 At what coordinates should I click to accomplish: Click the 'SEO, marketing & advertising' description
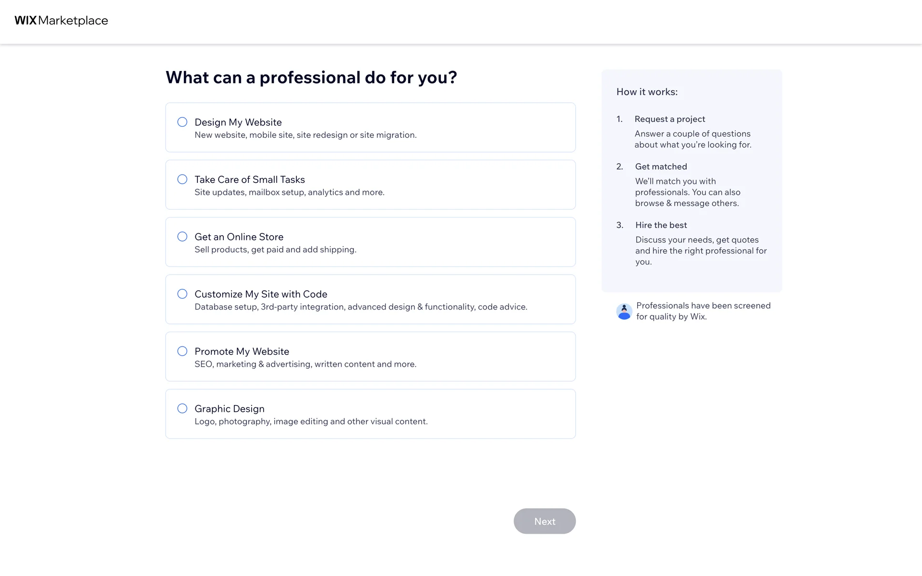pyautogui.click(x=305, y=364)
